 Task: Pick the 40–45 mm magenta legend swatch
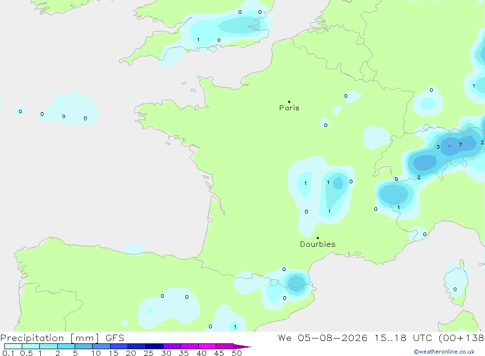[x=207, y=346]
